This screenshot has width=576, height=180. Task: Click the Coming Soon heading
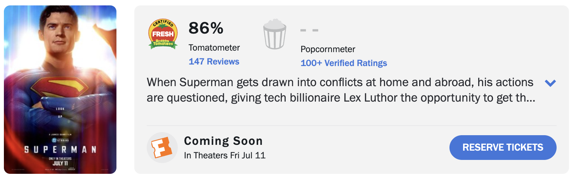[x=224, y=141]
